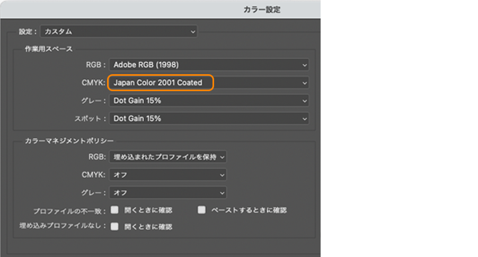Image resolution: width=478 pixels, height=257 pixels.
Task: Click the プロファイルの不一致 label
Action: [69, 211]
